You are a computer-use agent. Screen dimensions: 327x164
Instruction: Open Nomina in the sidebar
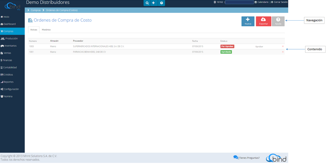7,96
